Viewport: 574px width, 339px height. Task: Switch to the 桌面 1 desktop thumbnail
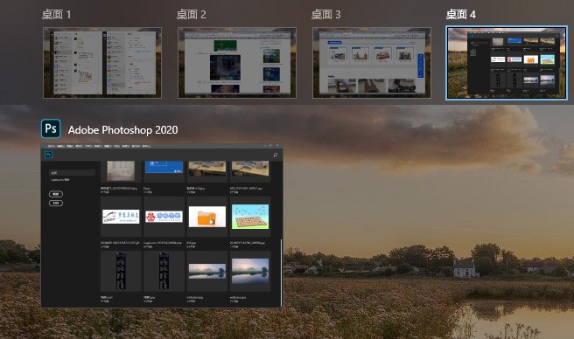point(102,63)
